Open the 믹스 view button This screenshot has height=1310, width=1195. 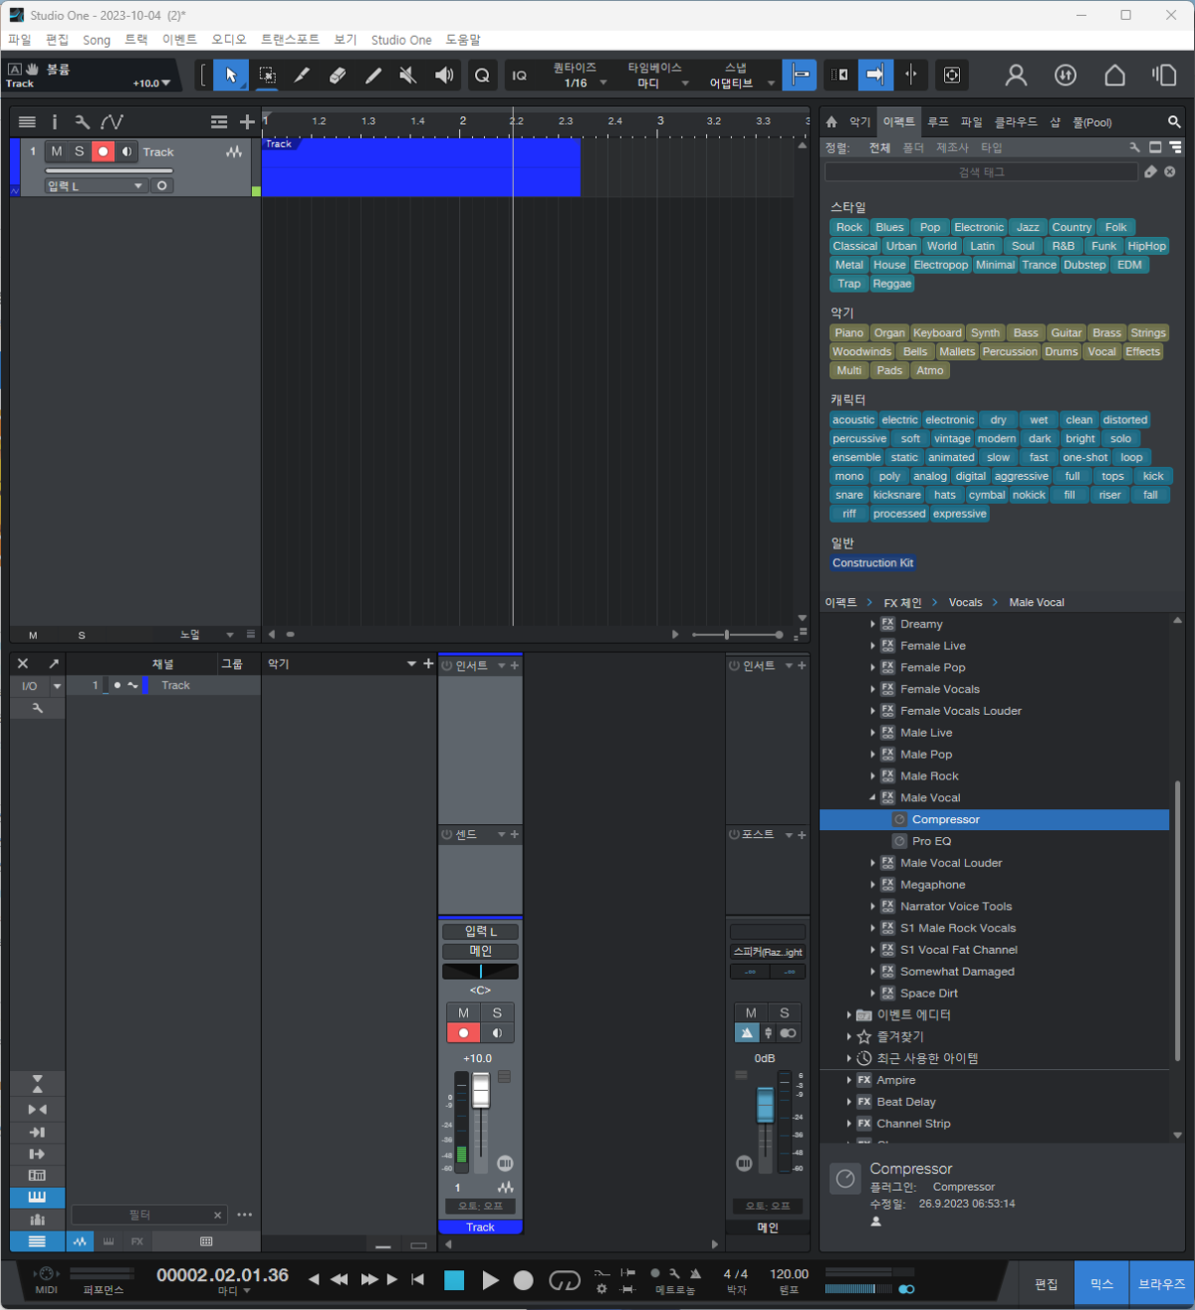[1101, 1283]
